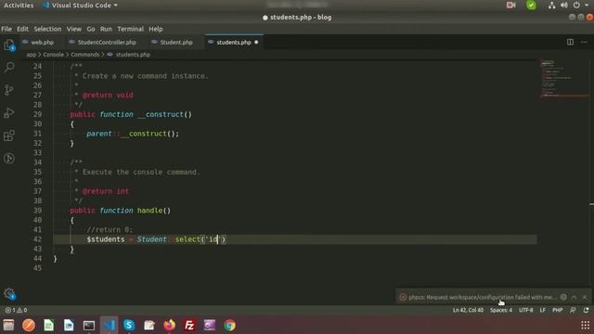Close the phpcs error notification

coord(585,297)
